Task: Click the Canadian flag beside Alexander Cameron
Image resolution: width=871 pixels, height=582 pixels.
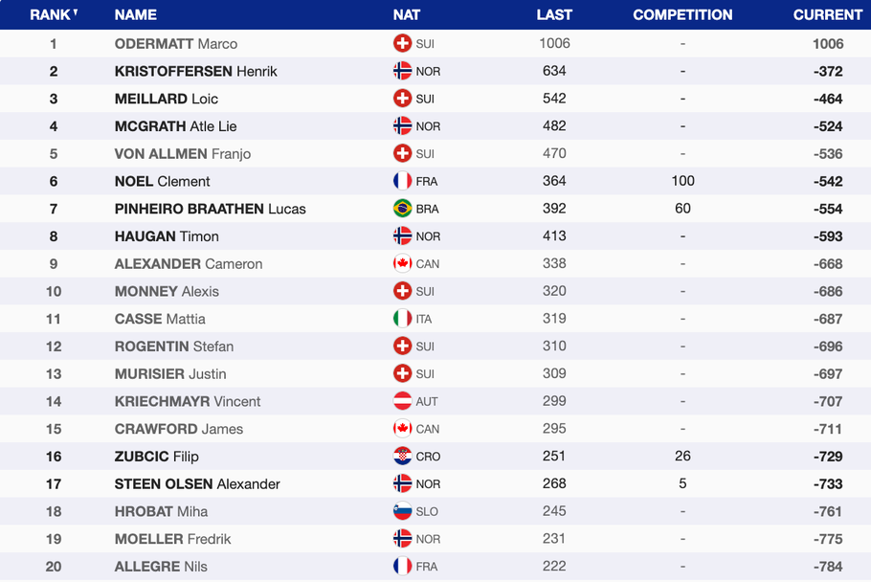Action: (402, 264)
